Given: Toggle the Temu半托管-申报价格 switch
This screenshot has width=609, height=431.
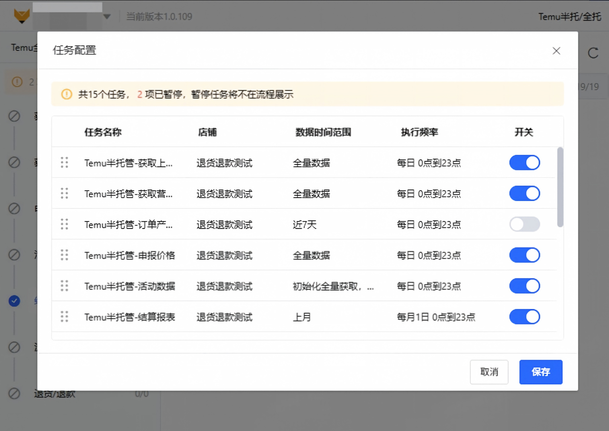Looking at the screenshot, I should click(525, 255).
